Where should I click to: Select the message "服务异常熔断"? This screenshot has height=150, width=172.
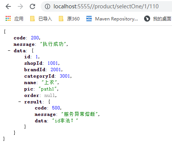(x=80, y=114)
